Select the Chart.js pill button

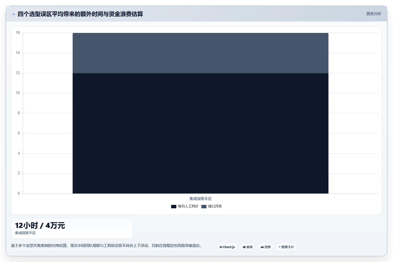coord(227,247)
